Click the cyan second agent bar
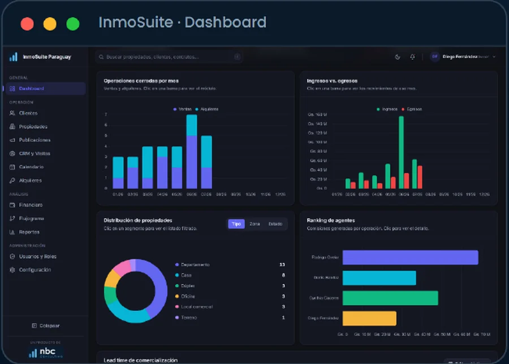 379,278
